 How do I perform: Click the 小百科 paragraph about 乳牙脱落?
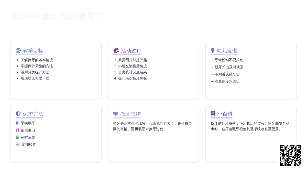[x=250, y=126]
